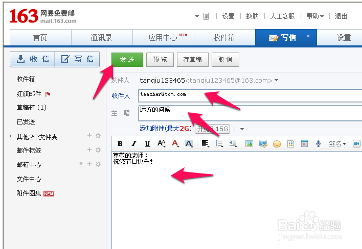The image size is (362, 249).
Task: Click 换肤 change skin link
Action: coord(253,16)
